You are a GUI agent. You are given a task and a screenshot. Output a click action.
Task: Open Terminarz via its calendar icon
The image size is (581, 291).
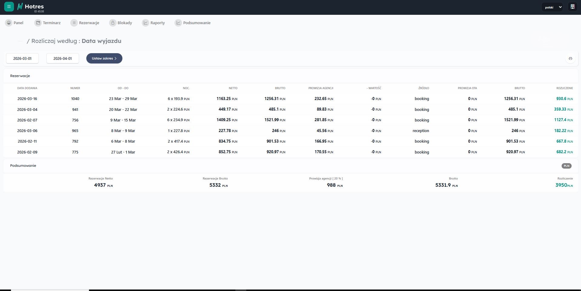38,23
